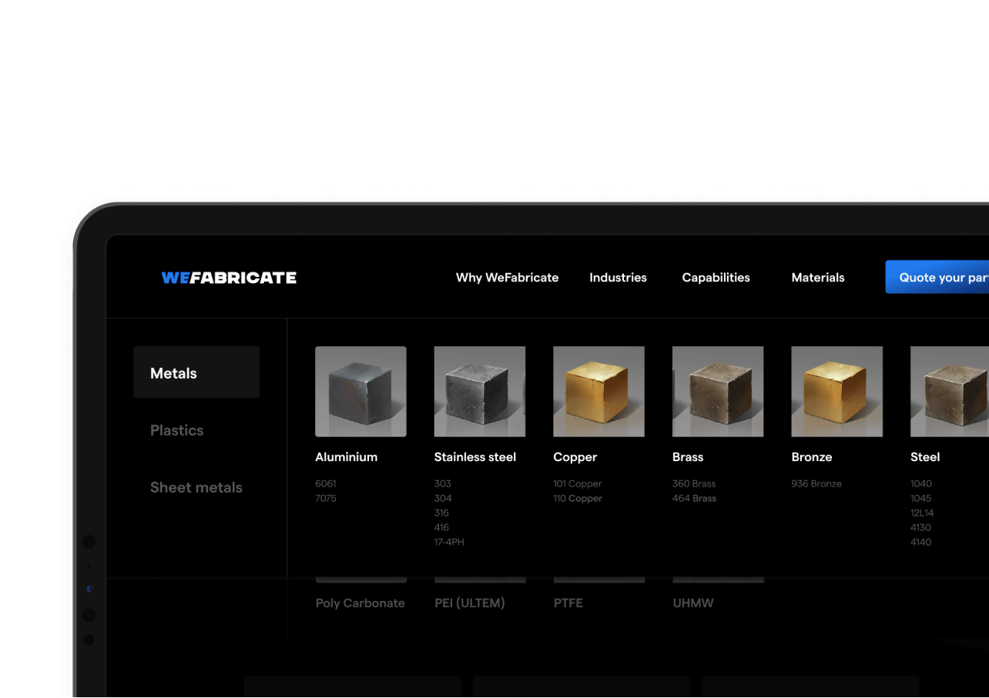The height and width of the screenshot is (698, 989).
Task: Open the Brass heading link
Action: point(687,457)
